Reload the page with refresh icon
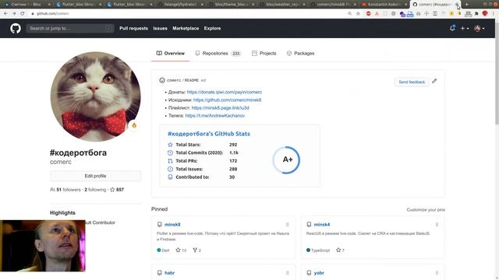Viewport: 499px width, 280px height. [x=23, y=14]
